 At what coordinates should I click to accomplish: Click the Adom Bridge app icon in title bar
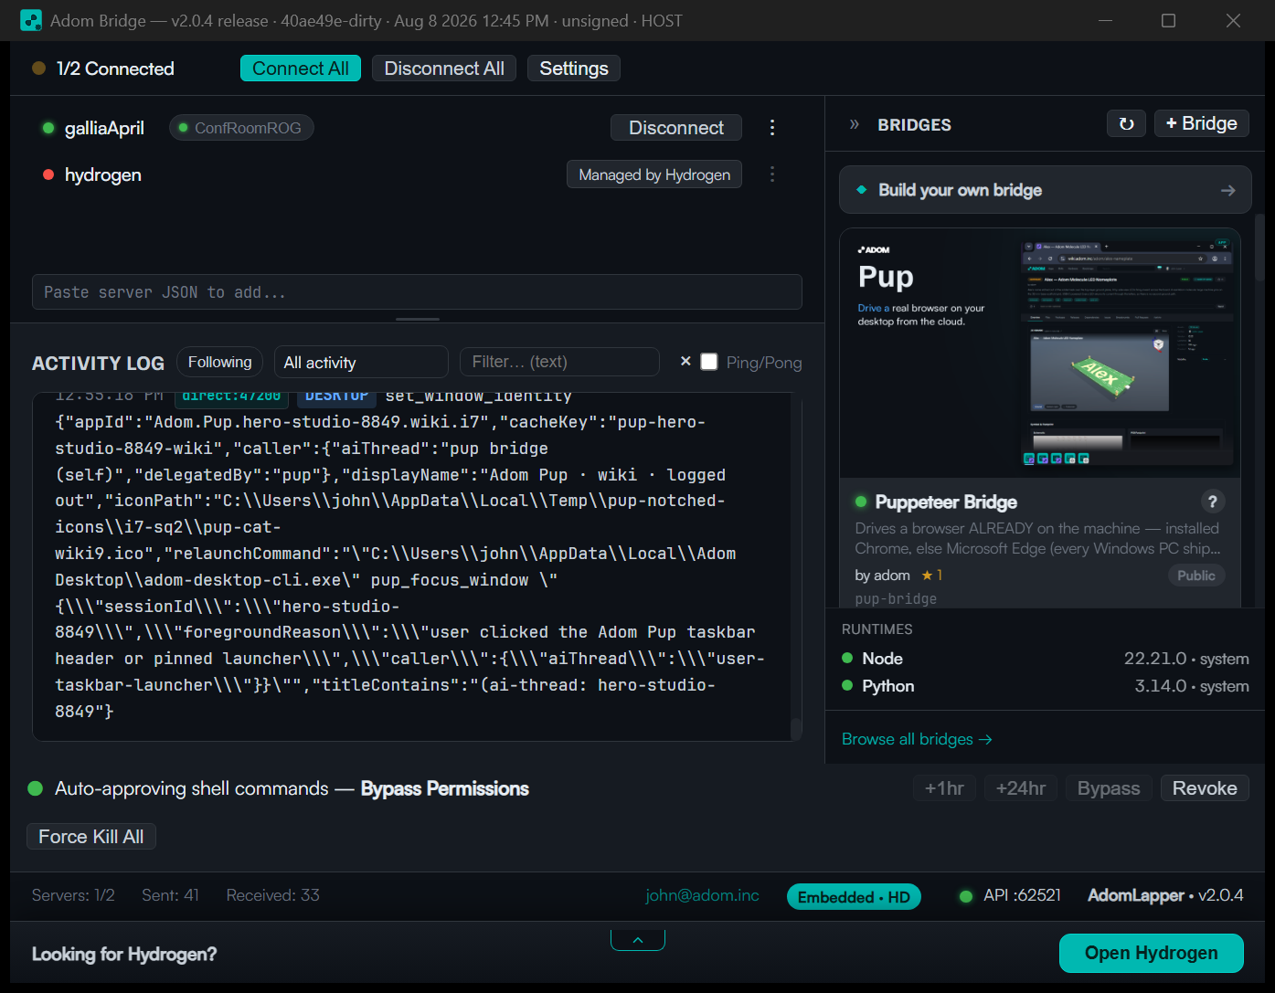pos(31,20)
